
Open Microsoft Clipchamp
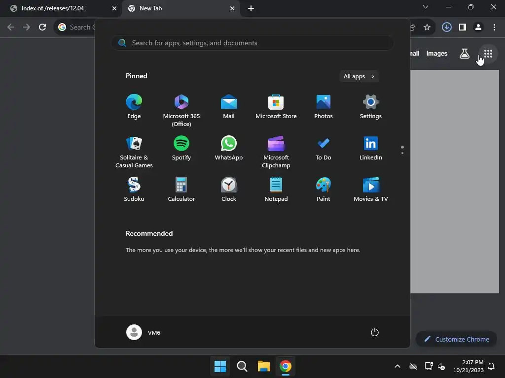pos(276,152)
